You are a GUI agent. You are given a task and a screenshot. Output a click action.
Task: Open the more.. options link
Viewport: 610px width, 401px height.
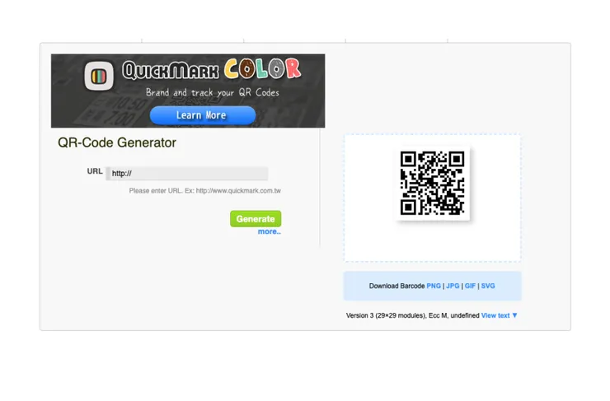[x=270, y=231]
